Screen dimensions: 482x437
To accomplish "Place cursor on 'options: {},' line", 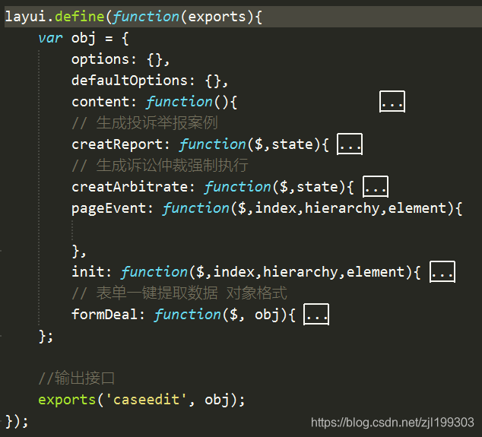I will [x=120, y=59].
